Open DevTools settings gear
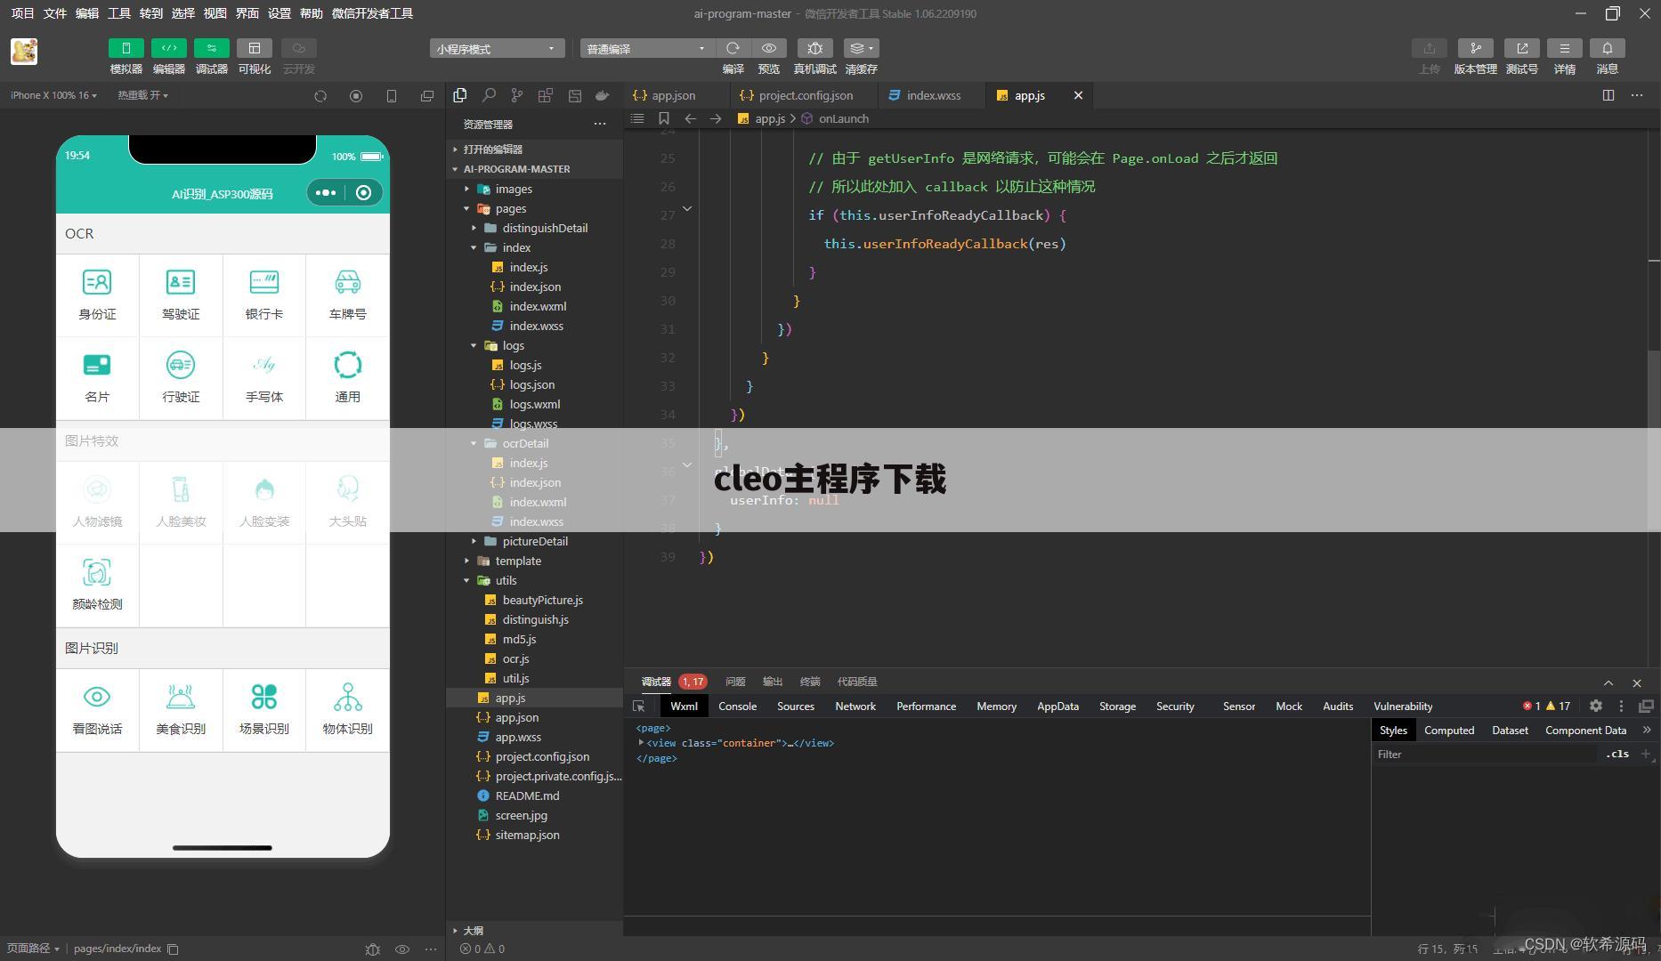This screenshot has width=1661, height=961. pos(1596,706)
